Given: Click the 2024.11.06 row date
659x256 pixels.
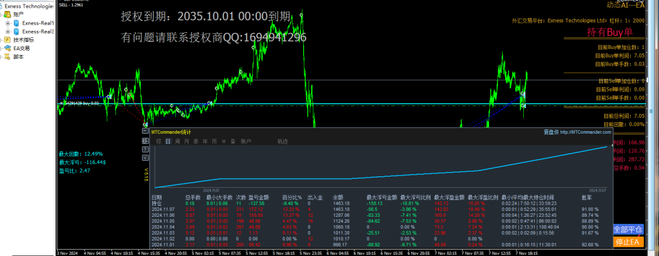Looking at the screenshot, I should [162, 215].
